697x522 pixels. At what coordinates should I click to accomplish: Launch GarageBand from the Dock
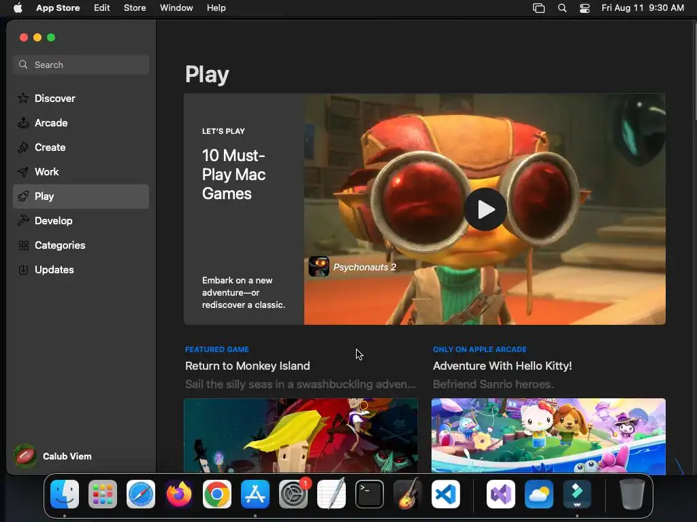pos(408,494)
